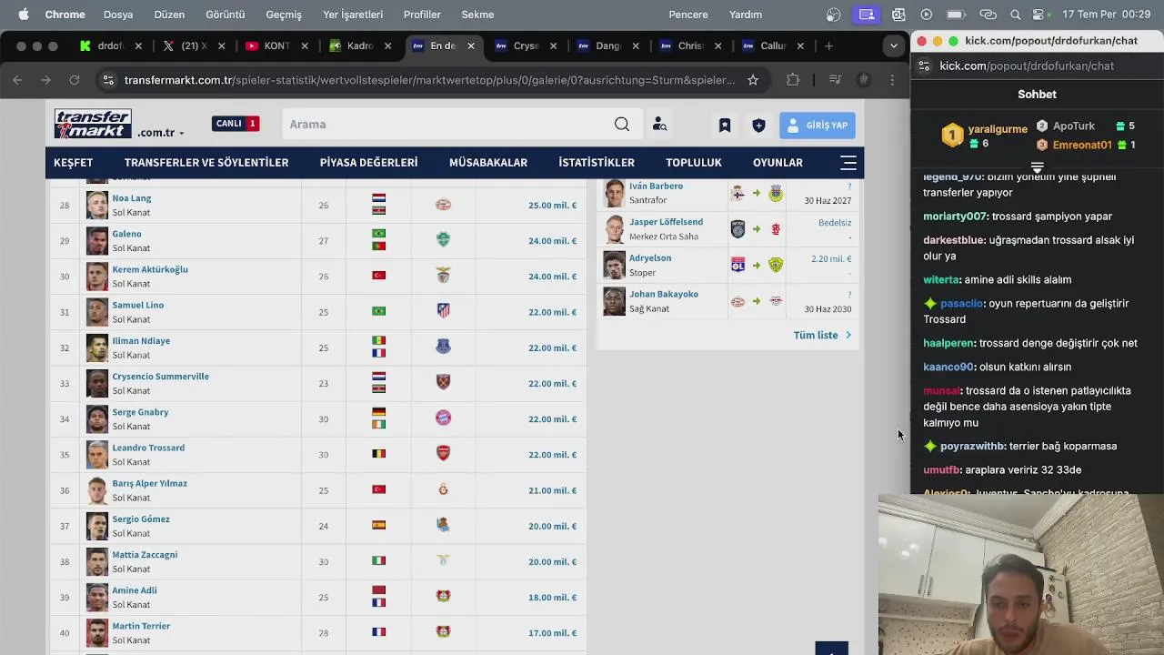This screenshot has height=655, width=1164.
Task: Close the En de active tab
Action: click(x=470, y=45)
